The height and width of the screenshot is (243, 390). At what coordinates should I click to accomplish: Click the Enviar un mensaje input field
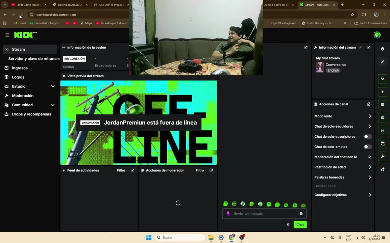(264, 214)
